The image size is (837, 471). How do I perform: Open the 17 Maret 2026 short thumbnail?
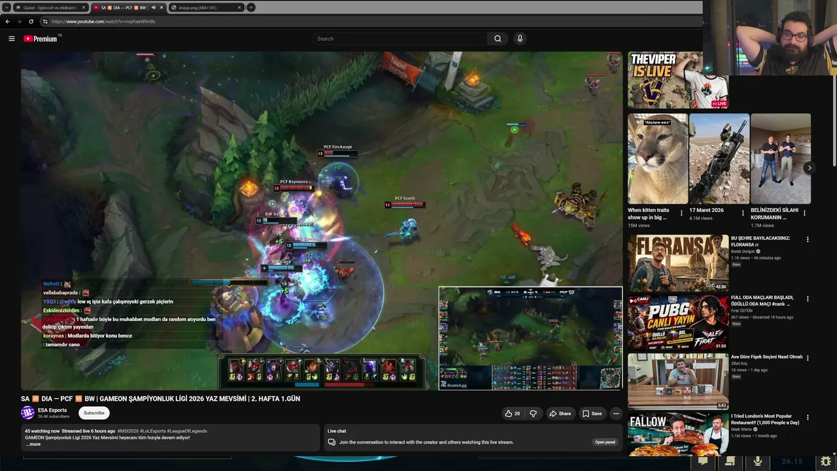(719, 159)
